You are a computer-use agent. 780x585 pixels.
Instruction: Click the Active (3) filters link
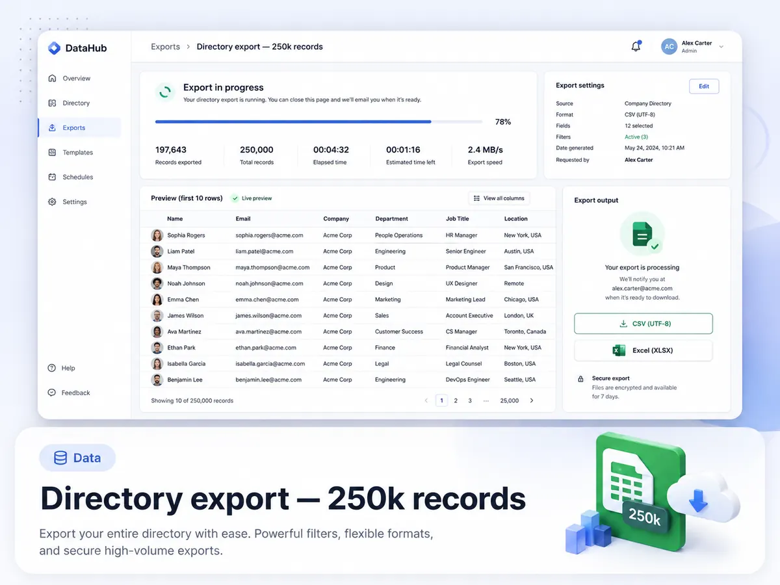(636, 137)
